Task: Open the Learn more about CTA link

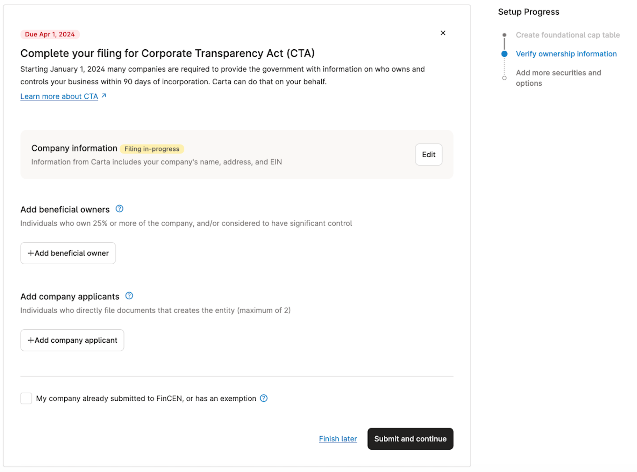Action: [59, 96]
